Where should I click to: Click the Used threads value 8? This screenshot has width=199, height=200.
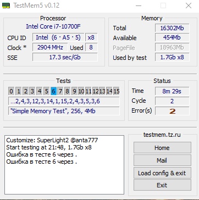coord(91,47)
